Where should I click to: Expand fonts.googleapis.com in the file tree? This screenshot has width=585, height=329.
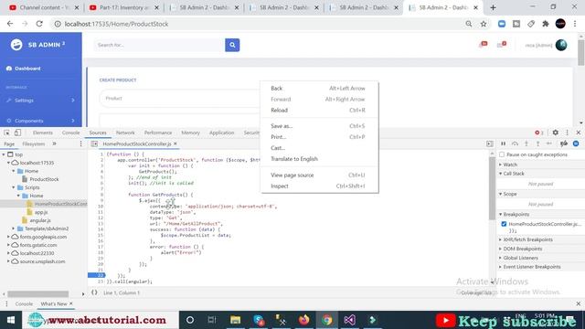8,237
